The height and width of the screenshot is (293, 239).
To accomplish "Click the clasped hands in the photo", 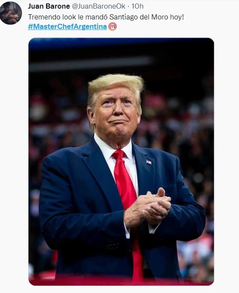I will click(x=148, y=207).
